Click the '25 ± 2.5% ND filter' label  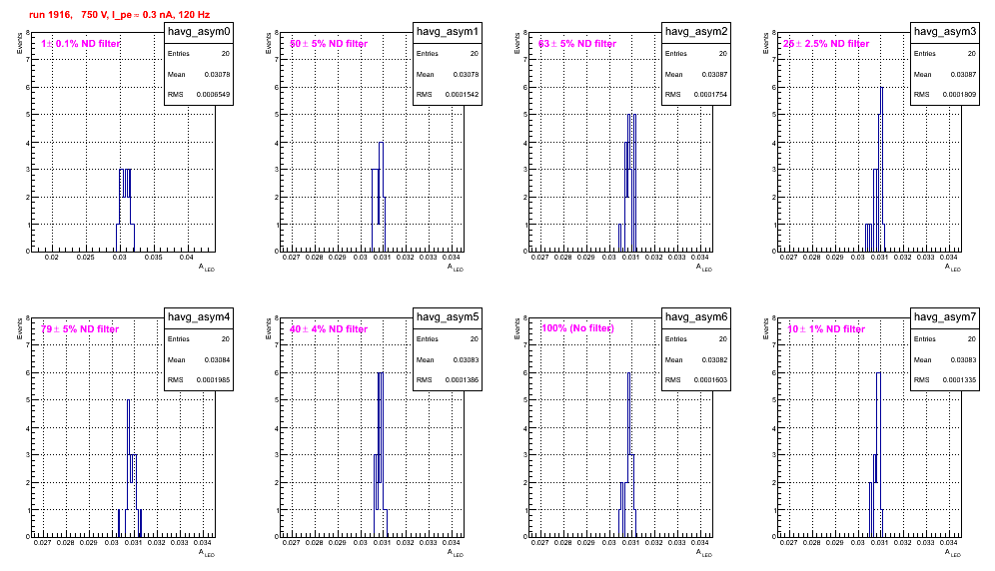click(826, 44)
